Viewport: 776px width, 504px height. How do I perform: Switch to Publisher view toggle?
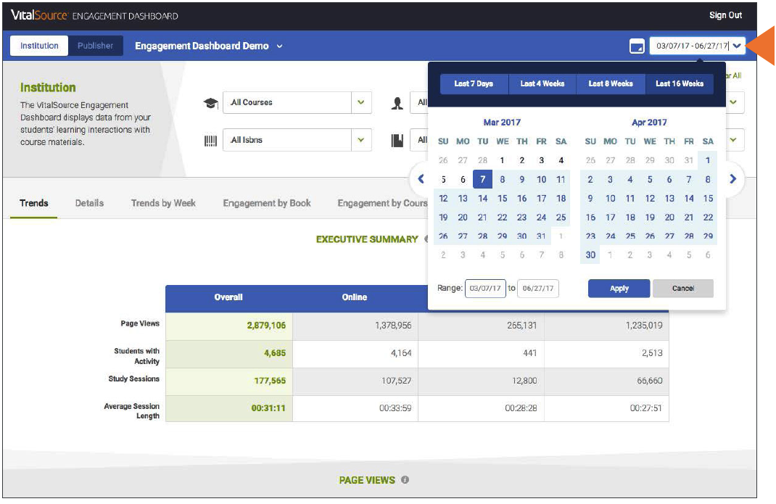coord(96,46)
